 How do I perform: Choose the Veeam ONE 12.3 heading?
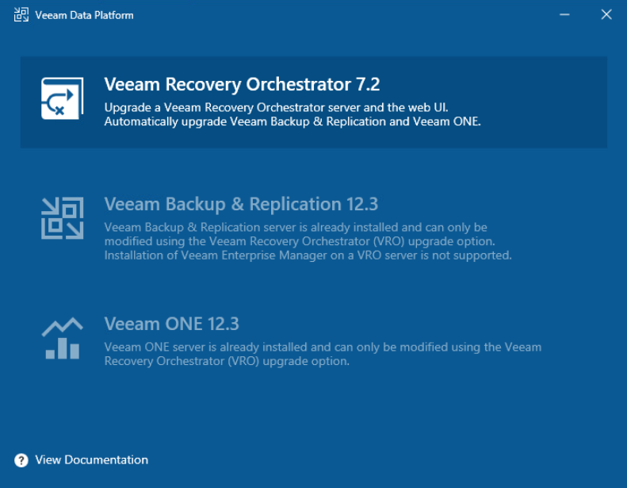171,325
